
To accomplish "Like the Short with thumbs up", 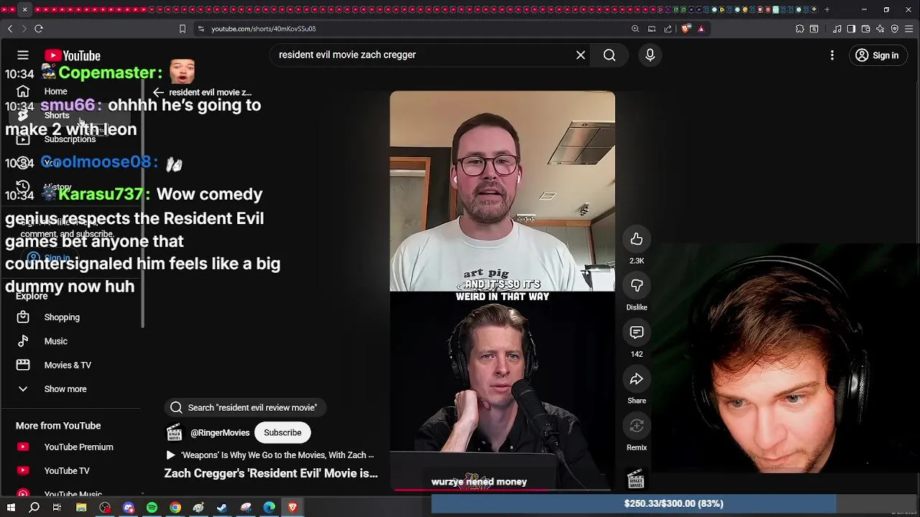I will [637, 239].
